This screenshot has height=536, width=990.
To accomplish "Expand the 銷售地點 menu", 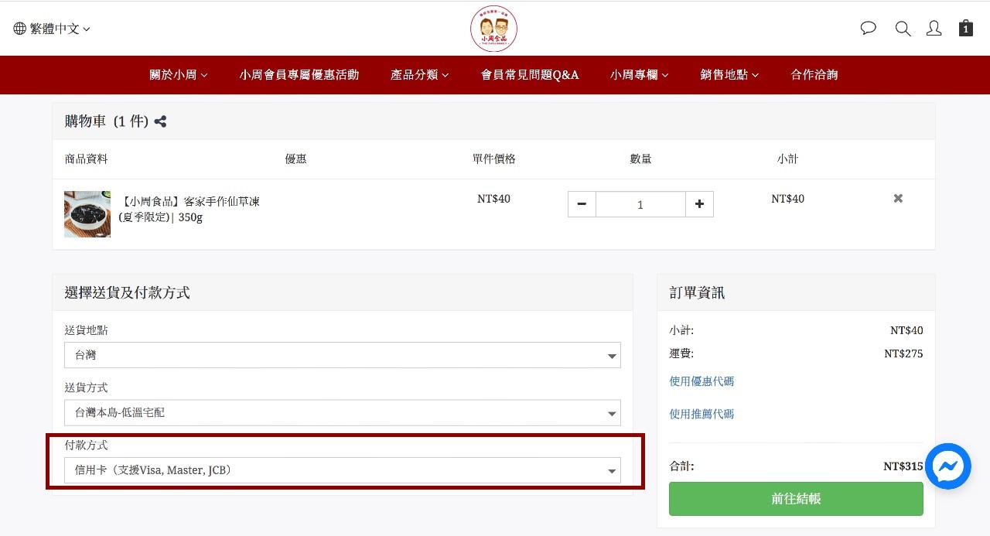I will pos(729,75).
